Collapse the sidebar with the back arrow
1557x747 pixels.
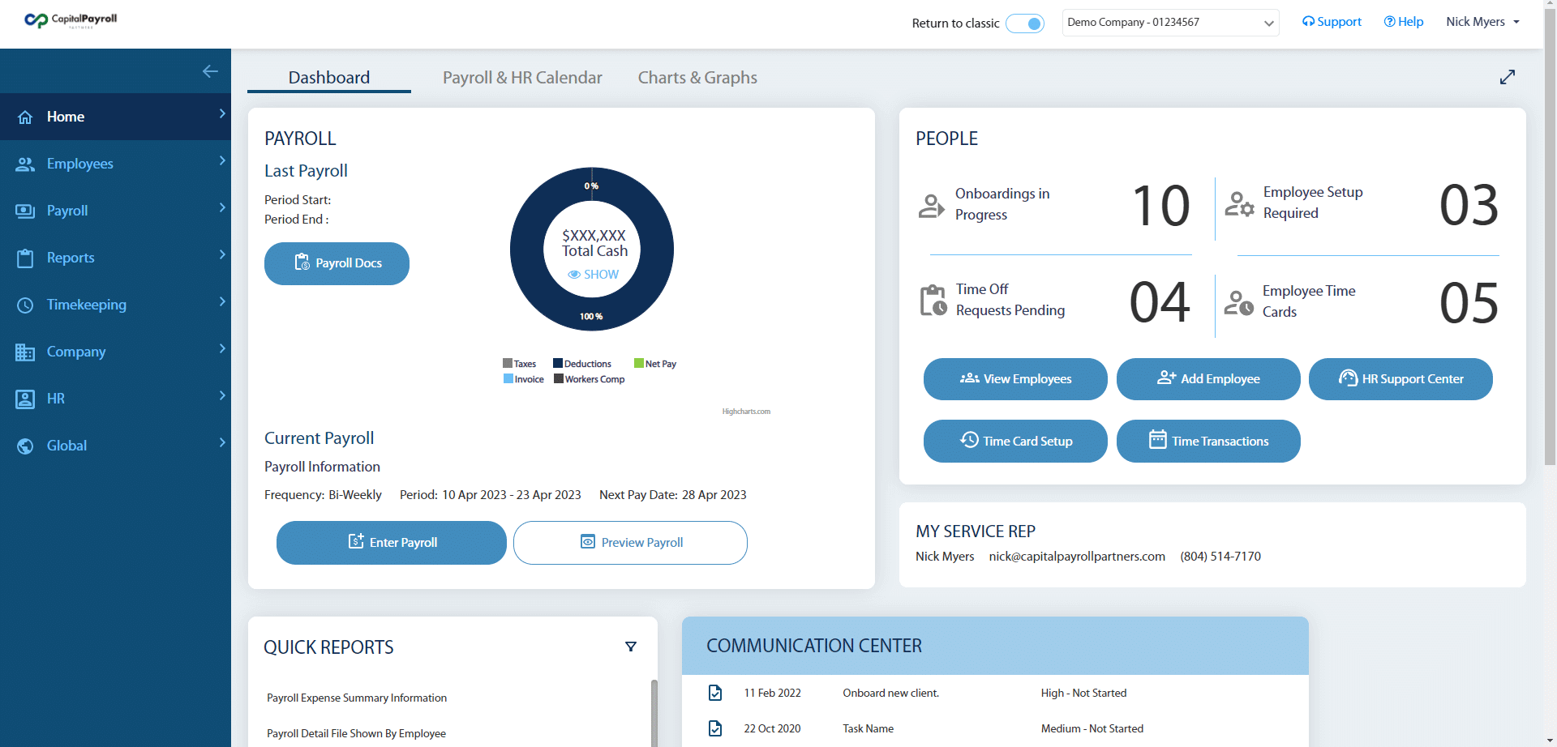pos(210,71)
